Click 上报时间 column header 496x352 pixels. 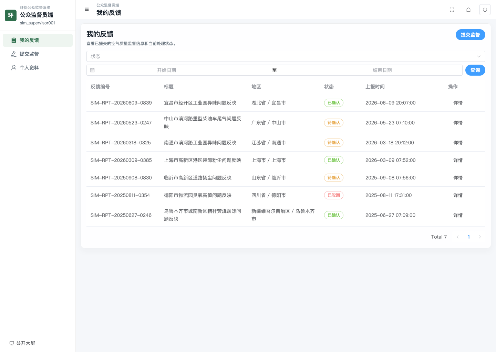[375, 87]
